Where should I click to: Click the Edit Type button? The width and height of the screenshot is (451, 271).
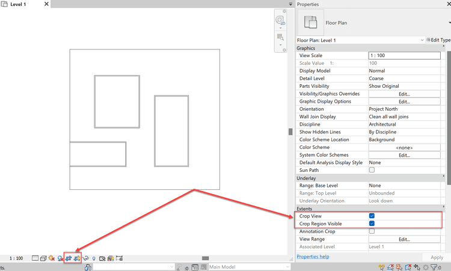click(438, 40)
